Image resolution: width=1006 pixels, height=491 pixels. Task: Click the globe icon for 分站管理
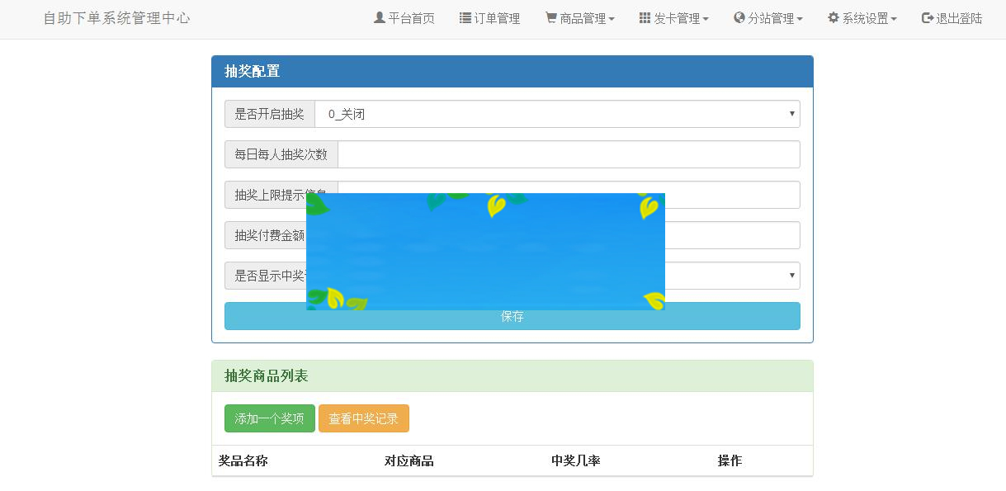coord(739,17)
